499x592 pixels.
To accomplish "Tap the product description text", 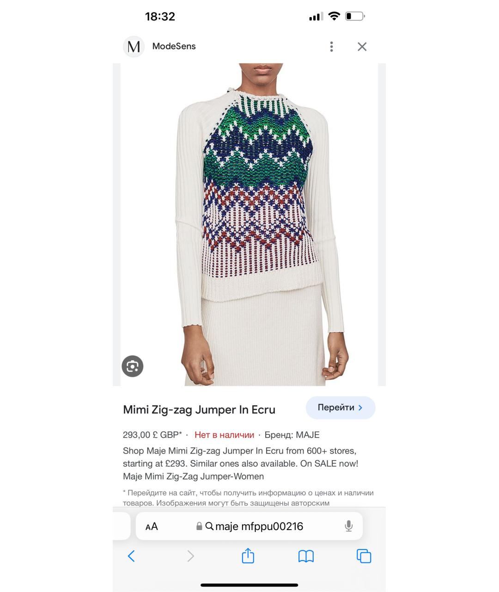I will click(x=241, y=463).
